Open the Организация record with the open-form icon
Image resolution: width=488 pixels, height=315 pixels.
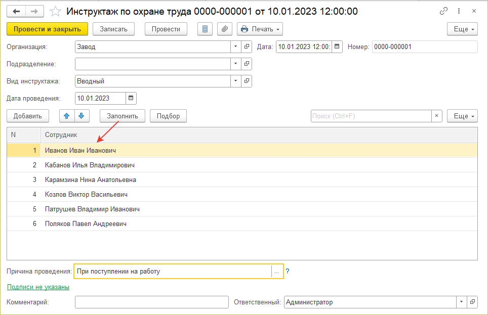(247, 47)
